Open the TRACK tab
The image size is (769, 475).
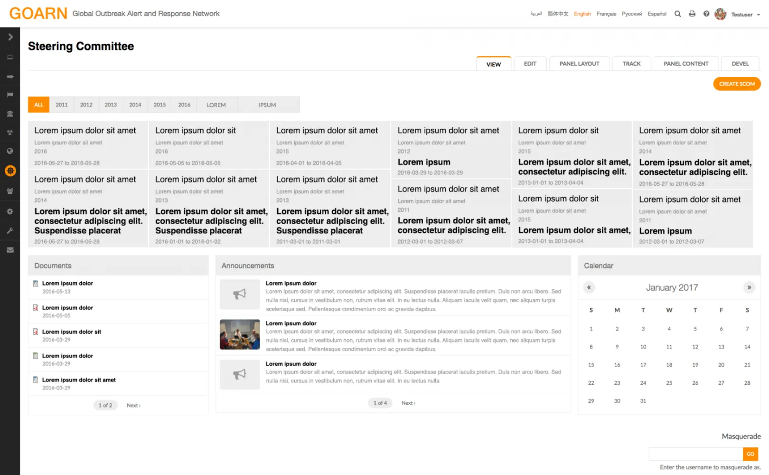click(x=631, y=64)
